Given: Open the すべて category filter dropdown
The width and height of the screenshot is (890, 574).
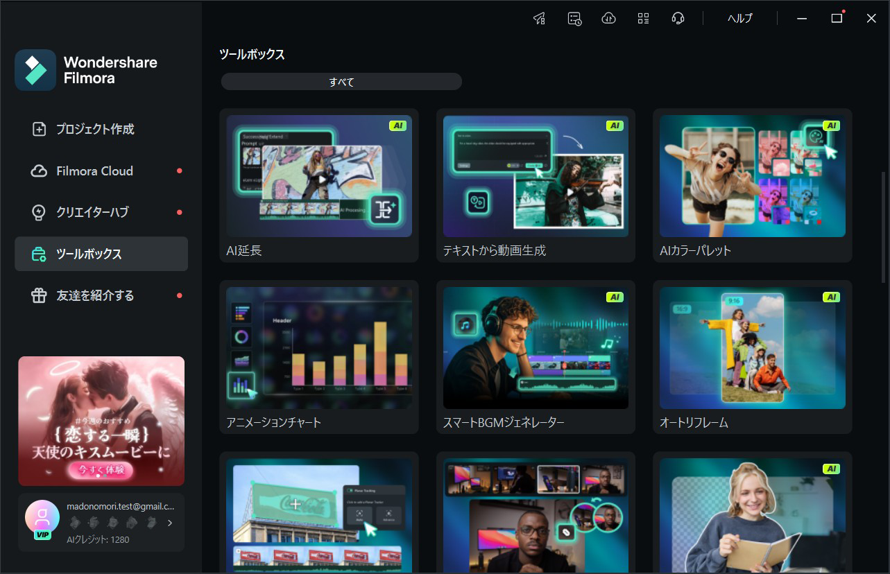Looking at the screenshot, I should click(x=341, y=81).
